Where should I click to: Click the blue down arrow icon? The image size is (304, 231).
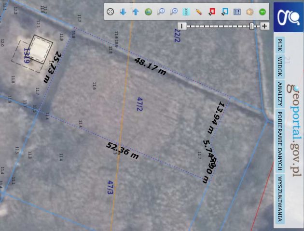(x=123, y=12)
